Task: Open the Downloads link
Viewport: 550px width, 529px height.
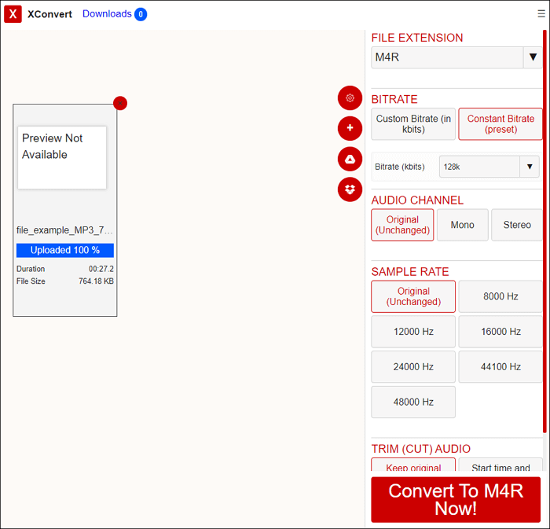Action: coord(107,14)
